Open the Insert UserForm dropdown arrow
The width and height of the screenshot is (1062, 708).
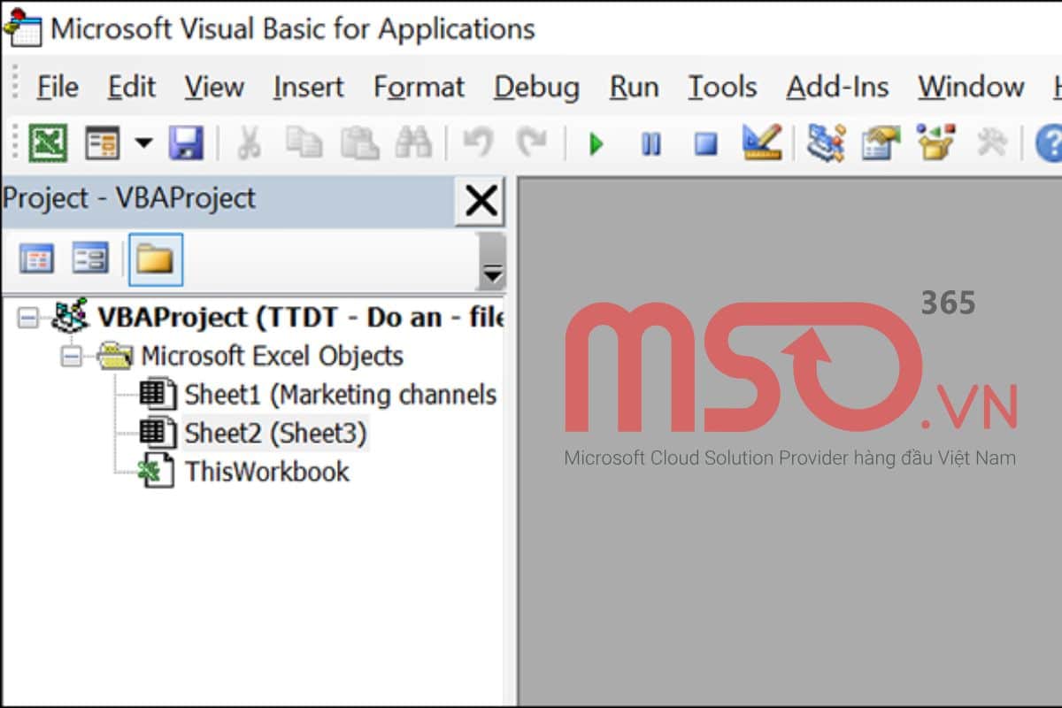pyautogui.click(x=143, y=142)
